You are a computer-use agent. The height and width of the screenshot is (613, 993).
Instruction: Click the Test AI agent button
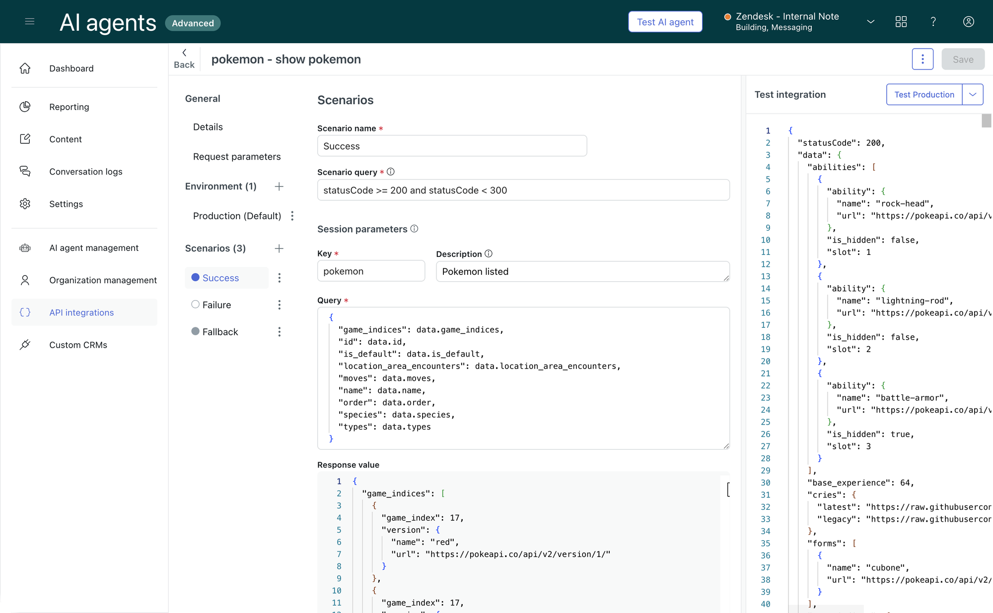(665, 22)
